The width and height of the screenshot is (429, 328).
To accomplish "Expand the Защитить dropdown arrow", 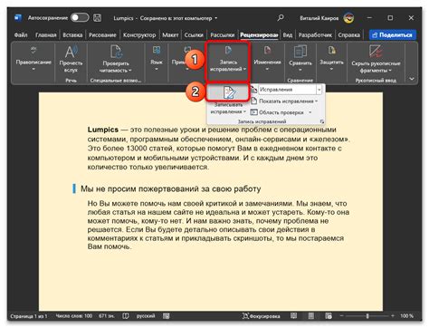I will point(331,69).
